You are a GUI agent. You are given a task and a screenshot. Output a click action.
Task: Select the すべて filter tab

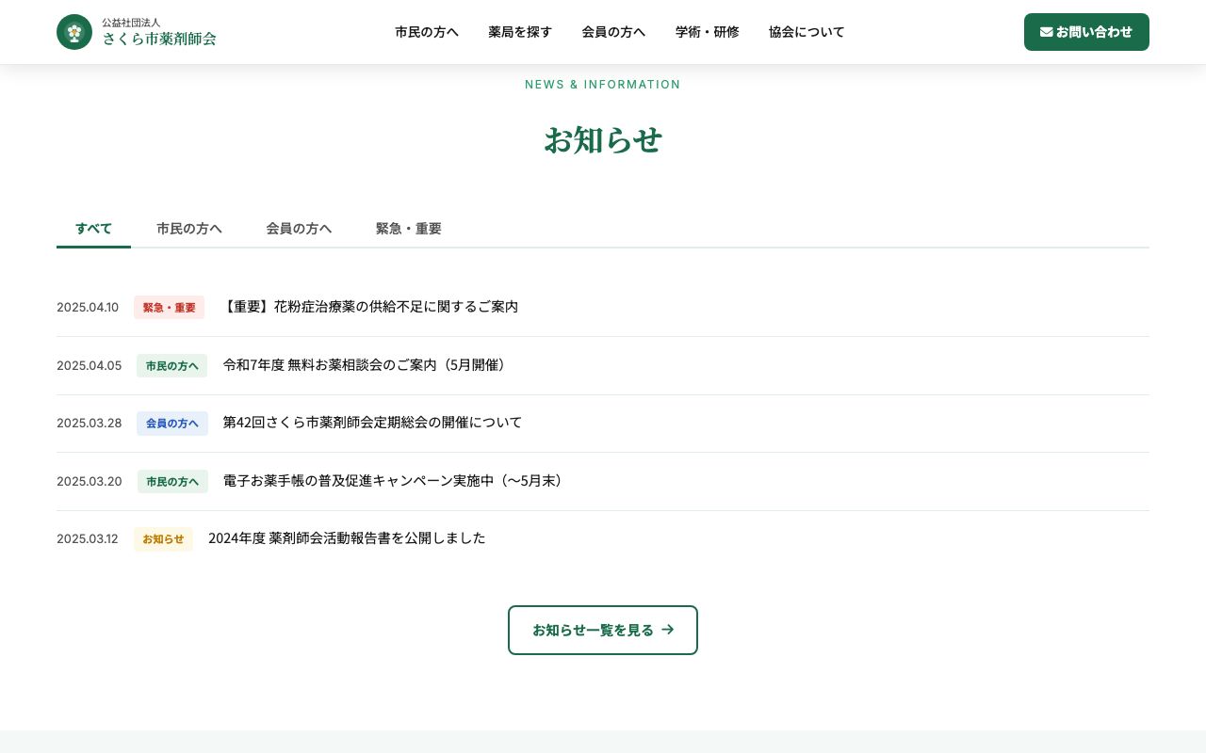tap(93, 228)
